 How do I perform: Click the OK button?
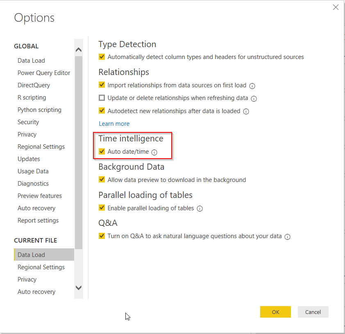tap(275, 312)
